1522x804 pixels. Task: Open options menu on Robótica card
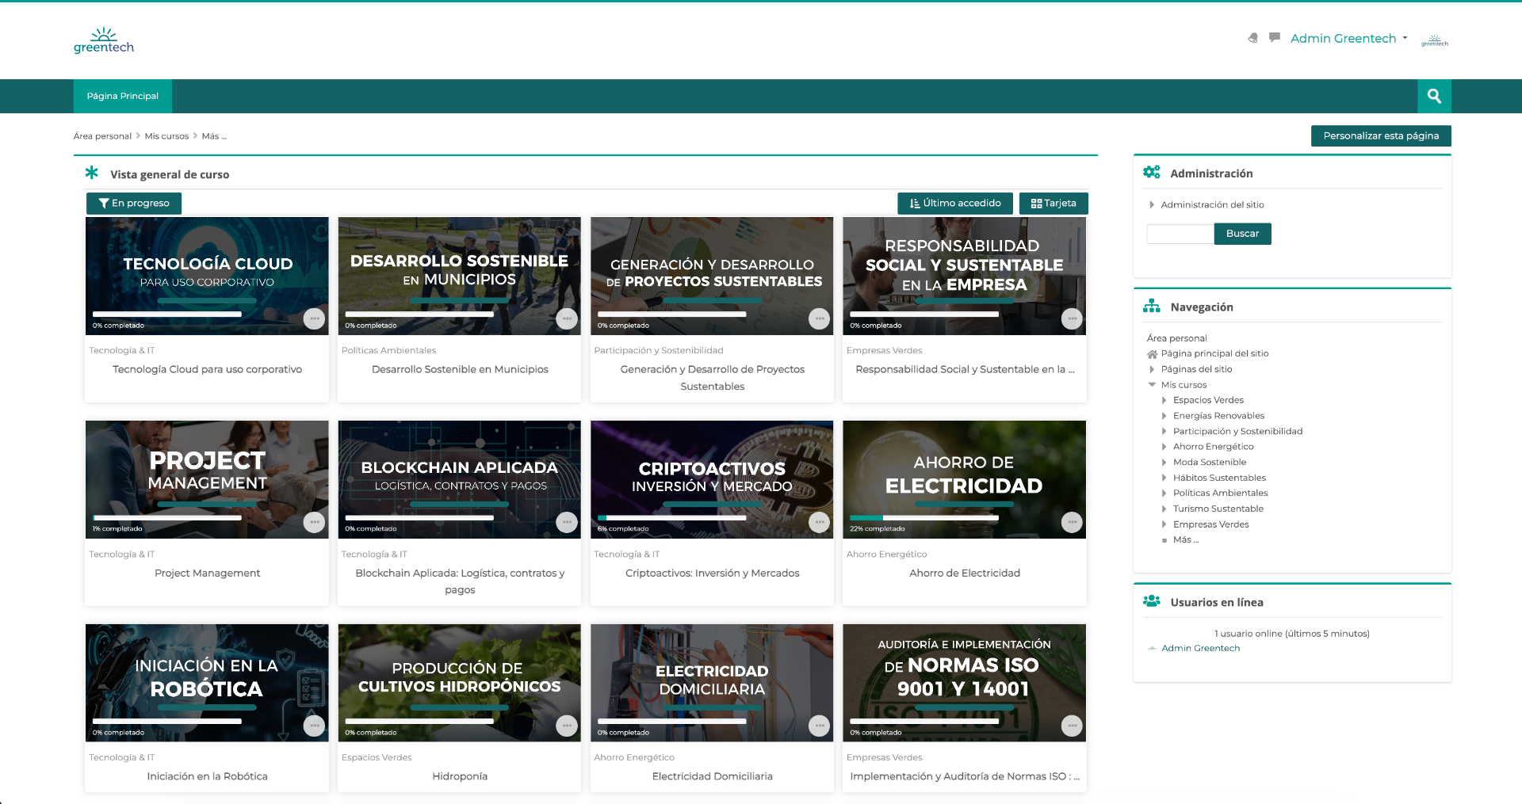point(314,726)
